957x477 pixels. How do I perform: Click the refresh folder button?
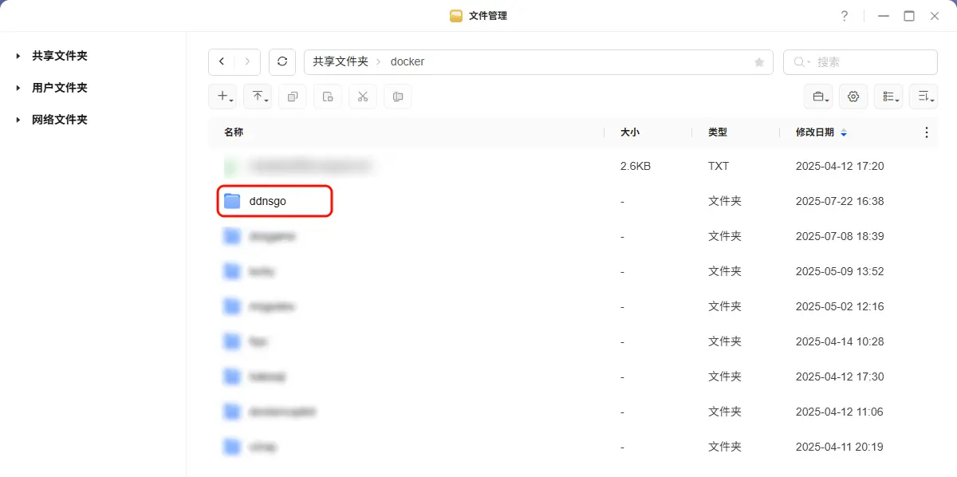click(282, 61)
